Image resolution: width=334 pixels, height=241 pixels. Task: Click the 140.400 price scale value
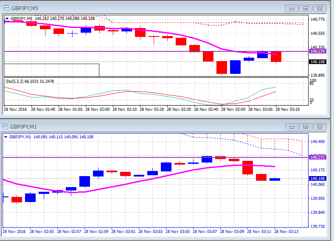[x=317, y=142]
